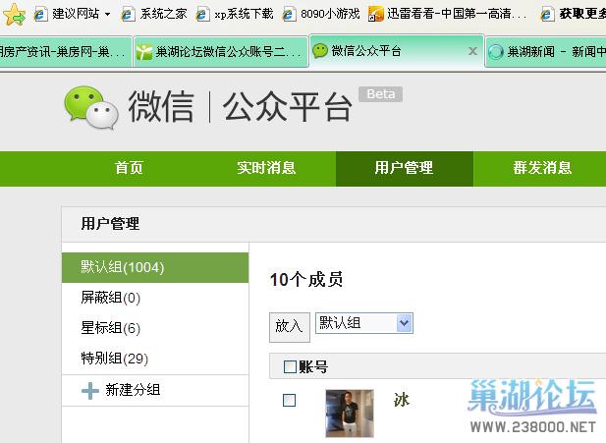The image size is (606, 443).
Task: Open the 建议网站 bookmark
Action: pos(66,15)
